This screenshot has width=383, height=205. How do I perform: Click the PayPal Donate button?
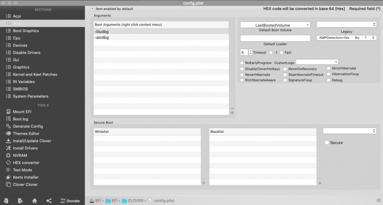pos(70,201)
